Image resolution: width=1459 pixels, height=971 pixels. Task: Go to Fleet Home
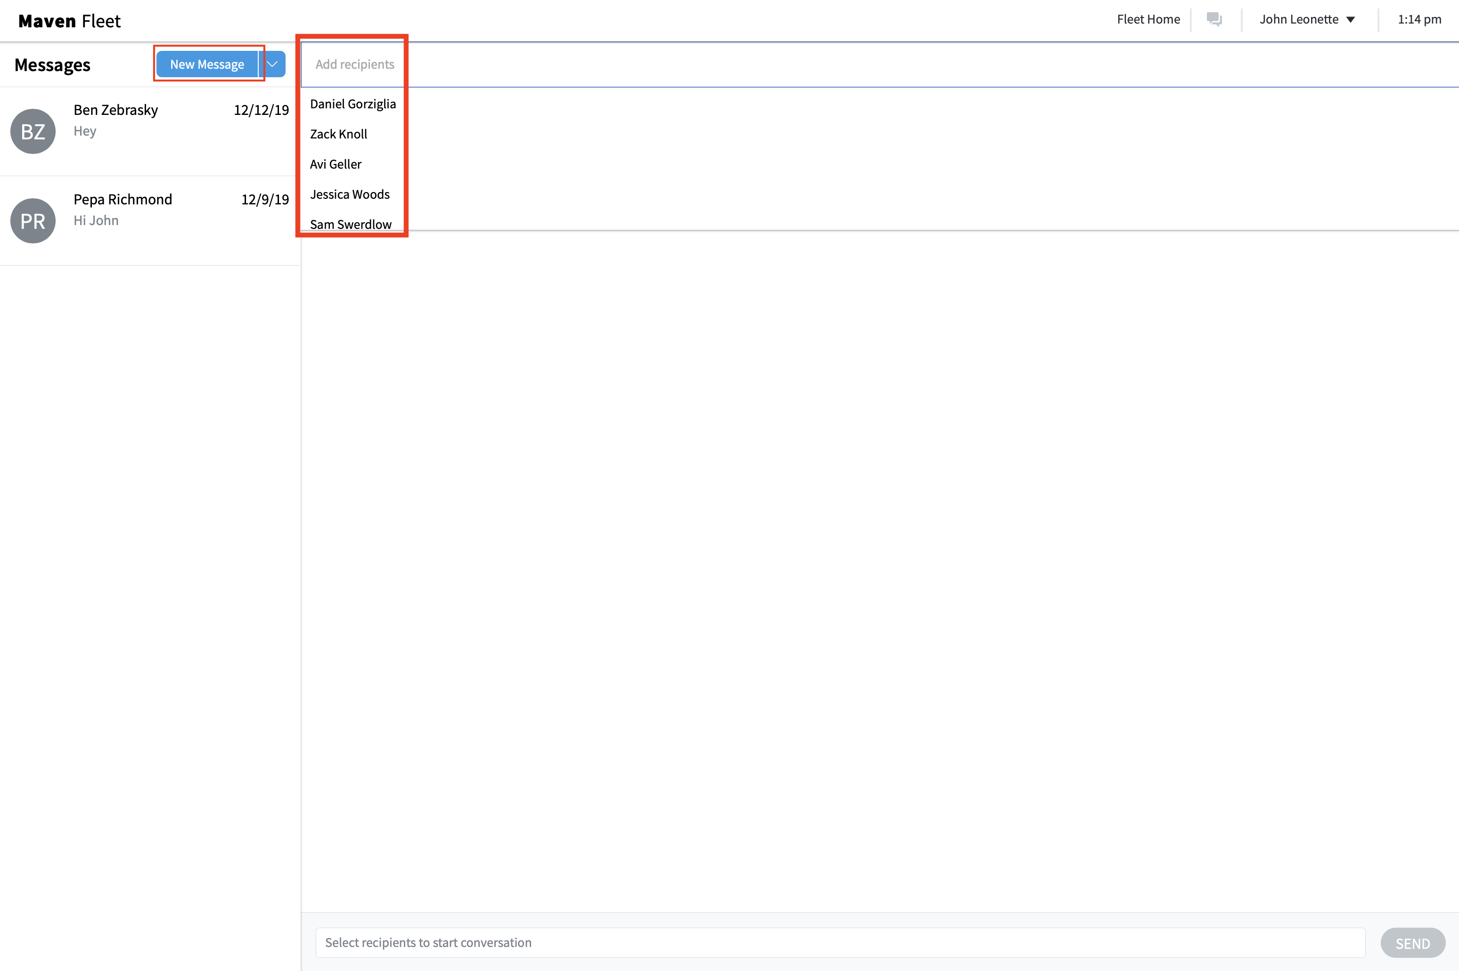click(1148, 19)
